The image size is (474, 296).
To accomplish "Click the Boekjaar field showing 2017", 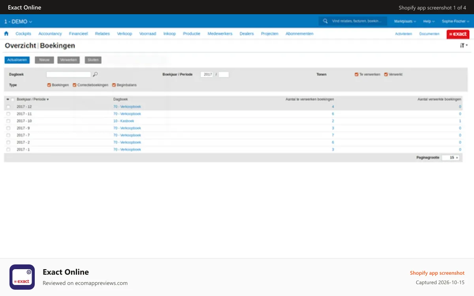I will 207,74.
